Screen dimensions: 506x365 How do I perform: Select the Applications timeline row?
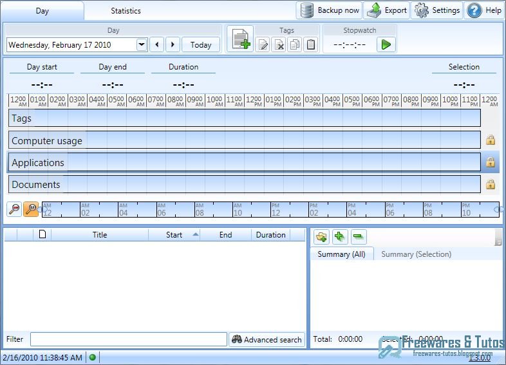(x=245, y=162)
